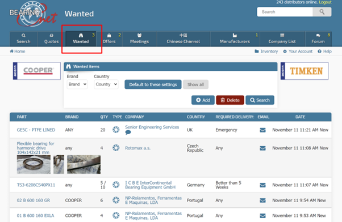342x222 pixels.
Task: Click the Czech Republic country cell
Action: coord(195,148)
